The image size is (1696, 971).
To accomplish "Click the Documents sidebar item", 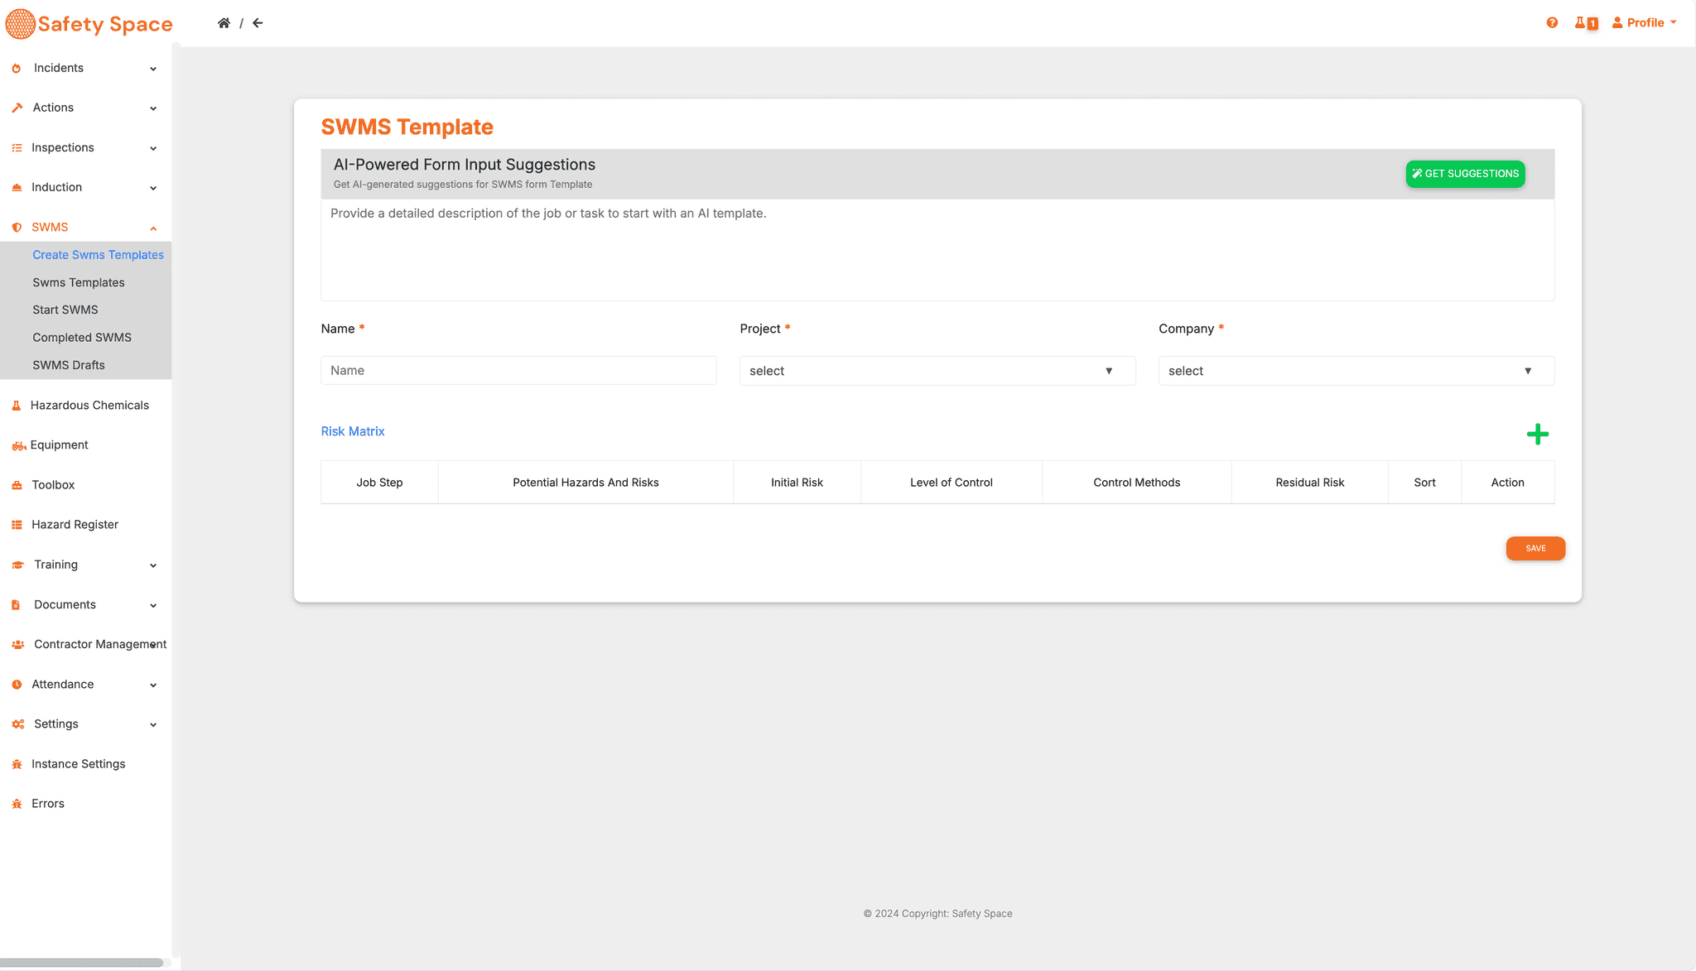I will tap(65, 605).
